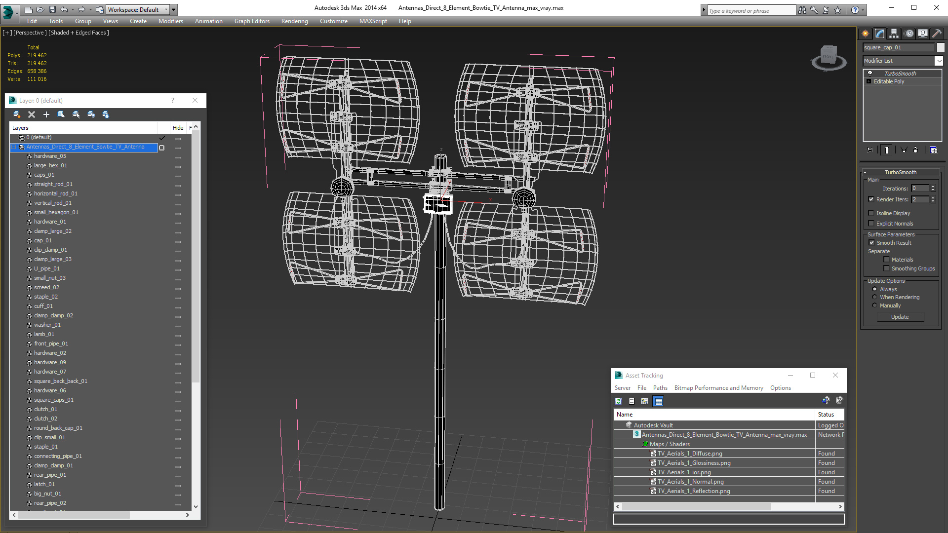
Task: Uncheck Smooth Result checkbox
Action: [871, 243]
